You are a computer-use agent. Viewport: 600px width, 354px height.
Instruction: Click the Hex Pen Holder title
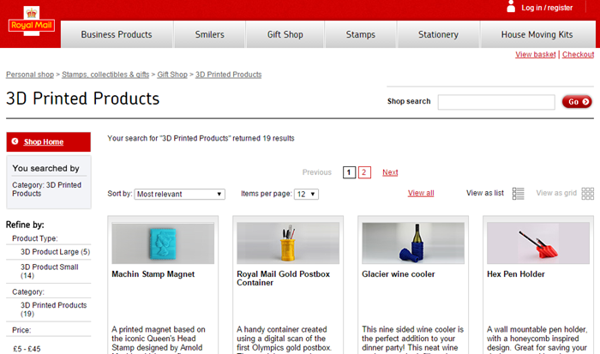516,274
